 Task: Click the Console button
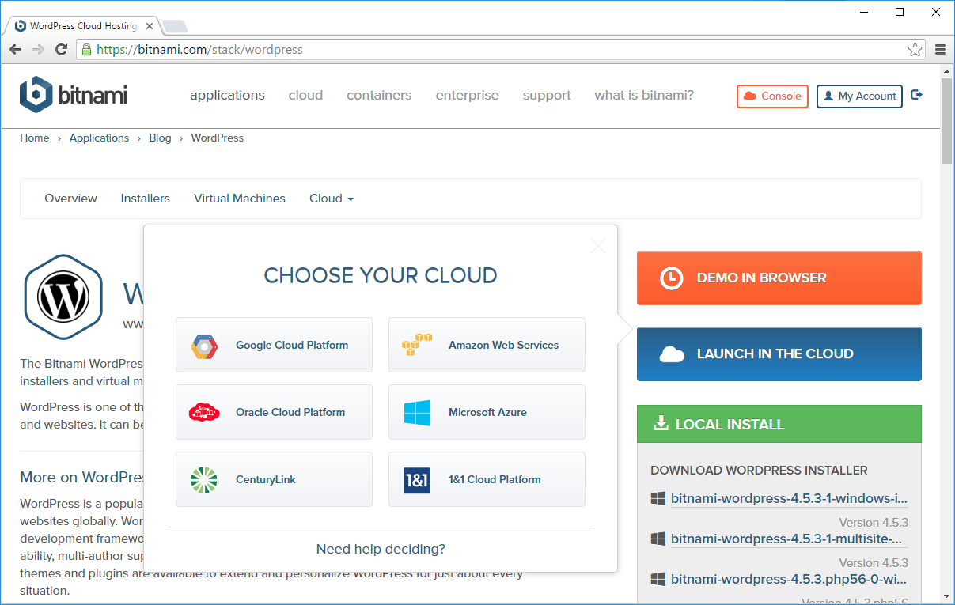coord(772,96)
